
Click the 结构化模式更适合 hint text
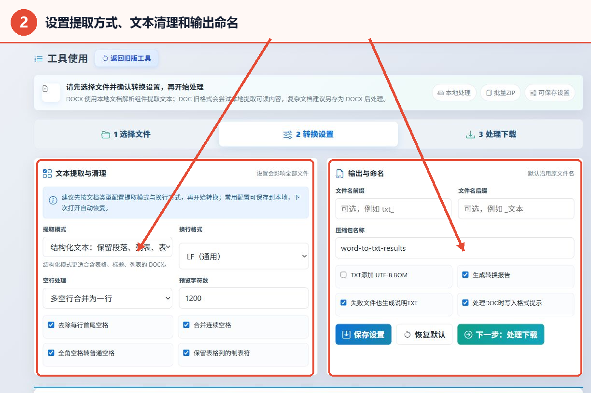(106, 265)
